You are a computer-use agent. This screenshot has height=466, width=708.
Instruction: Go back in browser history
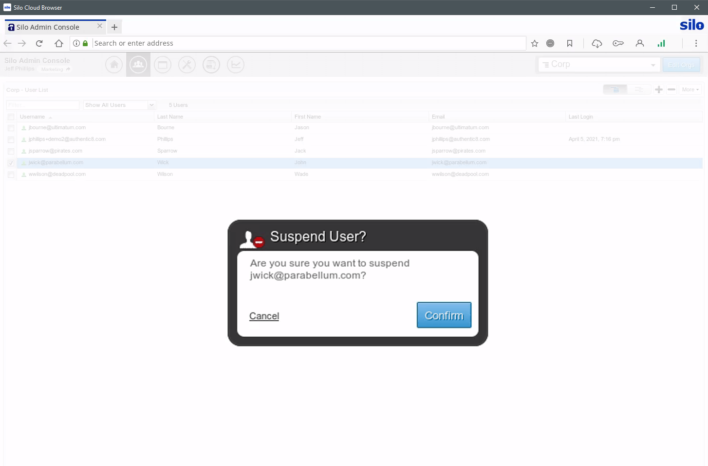pyautogui.click(x=7, y=43)
